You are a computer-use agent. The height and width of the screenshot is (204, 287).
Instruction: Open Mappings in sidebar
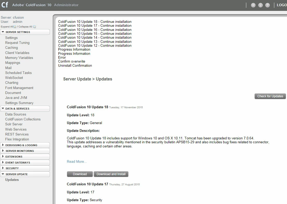click(13, 63)
